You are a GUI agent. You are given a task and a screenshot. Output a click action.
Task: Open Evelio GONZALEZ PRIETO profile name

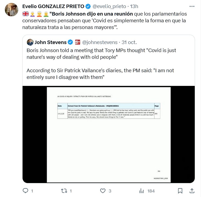[53, 6]
